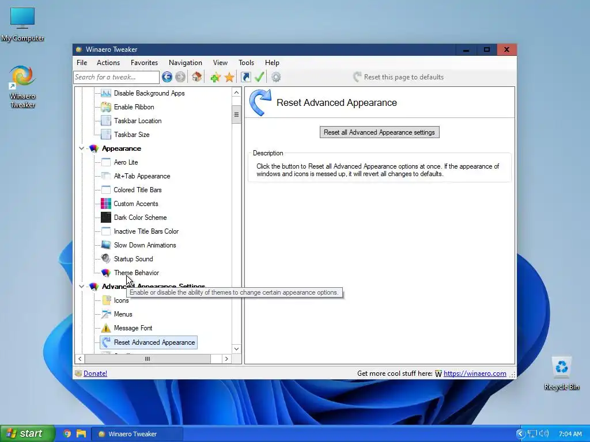Click the Taskbar Location icon

[x=106, y=121]
